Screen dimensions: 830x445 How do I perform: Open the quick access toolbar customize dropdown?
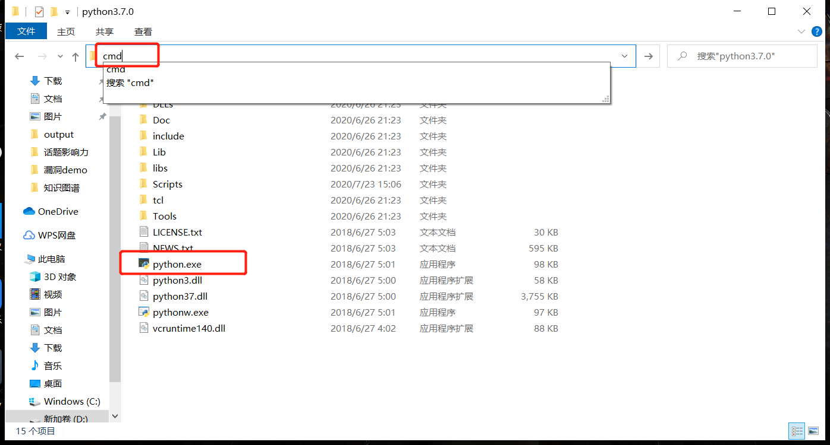(67, 12)
